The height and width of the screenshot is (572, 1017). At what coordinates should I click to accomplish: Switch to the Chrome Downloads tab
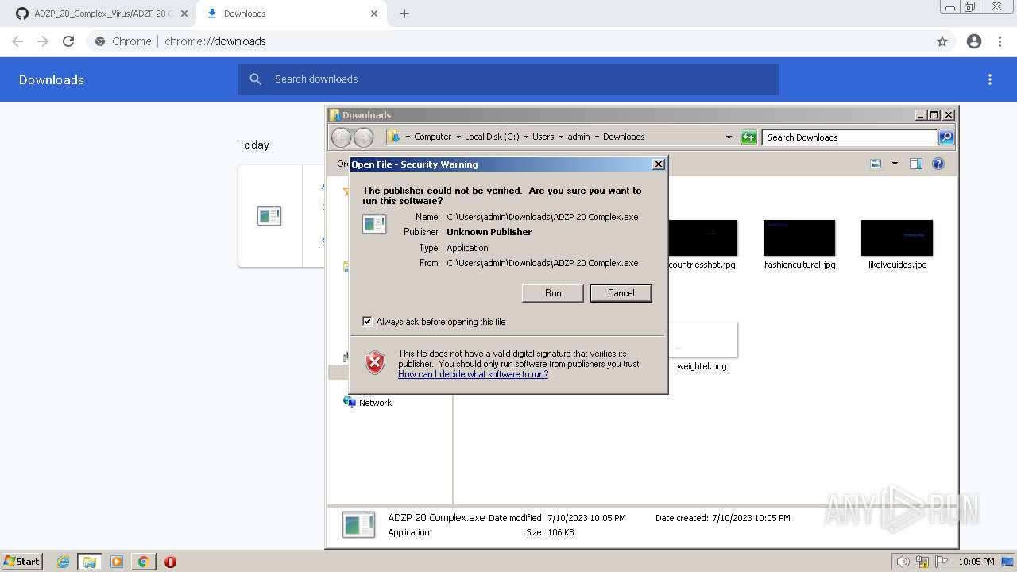point(290,14)
